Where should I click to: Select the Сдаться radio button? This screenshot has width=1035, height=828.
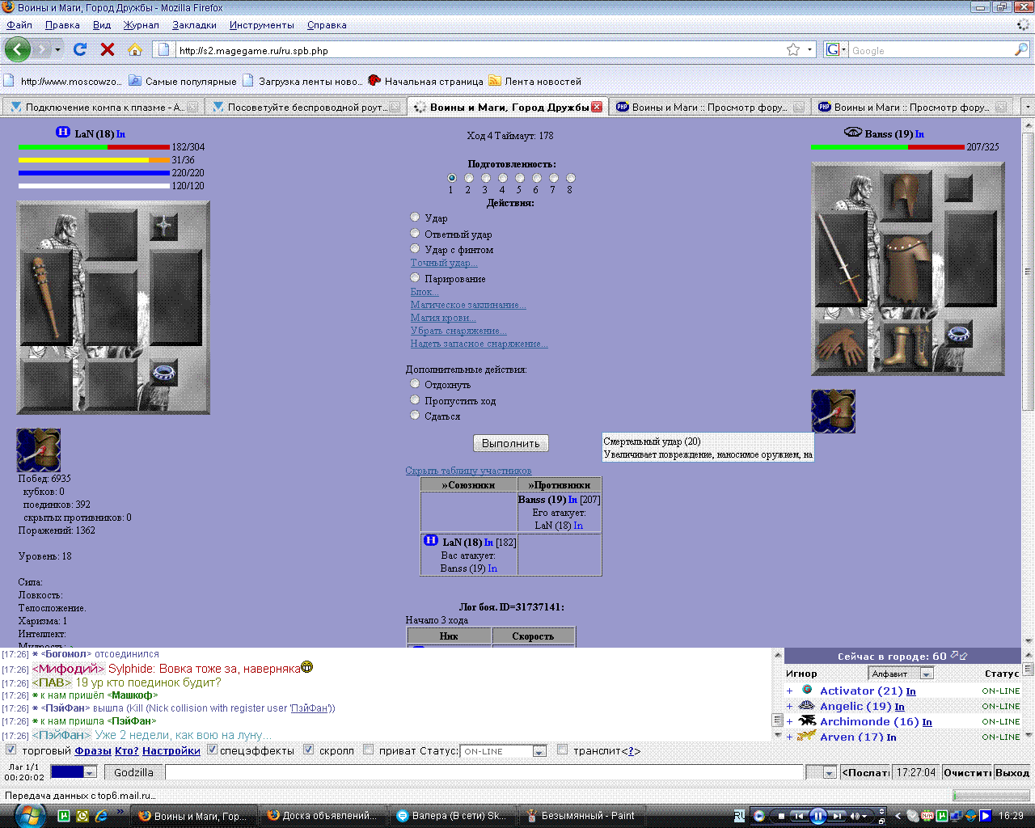pyautogui.click(x=415, y=415)
